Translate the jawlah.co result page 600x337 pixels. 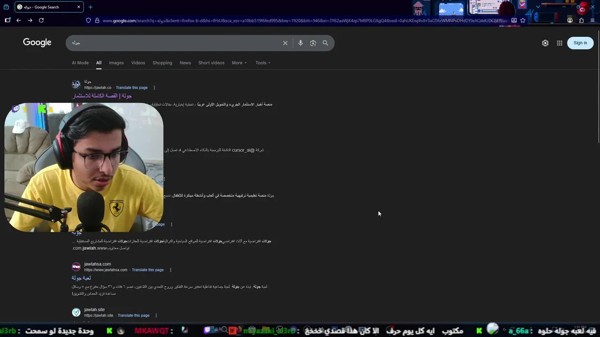(x=132, y=88)
